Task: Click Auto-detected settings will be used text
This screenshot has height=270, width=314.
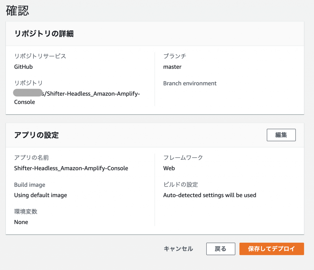Action: 210,195
